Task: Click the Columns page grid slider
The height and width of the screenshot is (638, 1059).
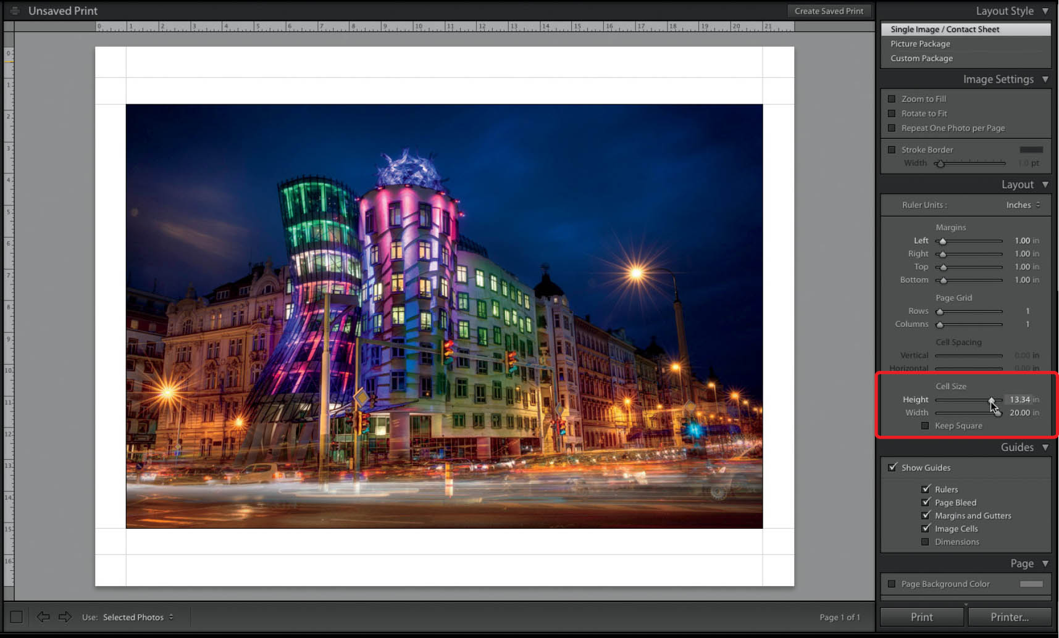Action: 969,324
